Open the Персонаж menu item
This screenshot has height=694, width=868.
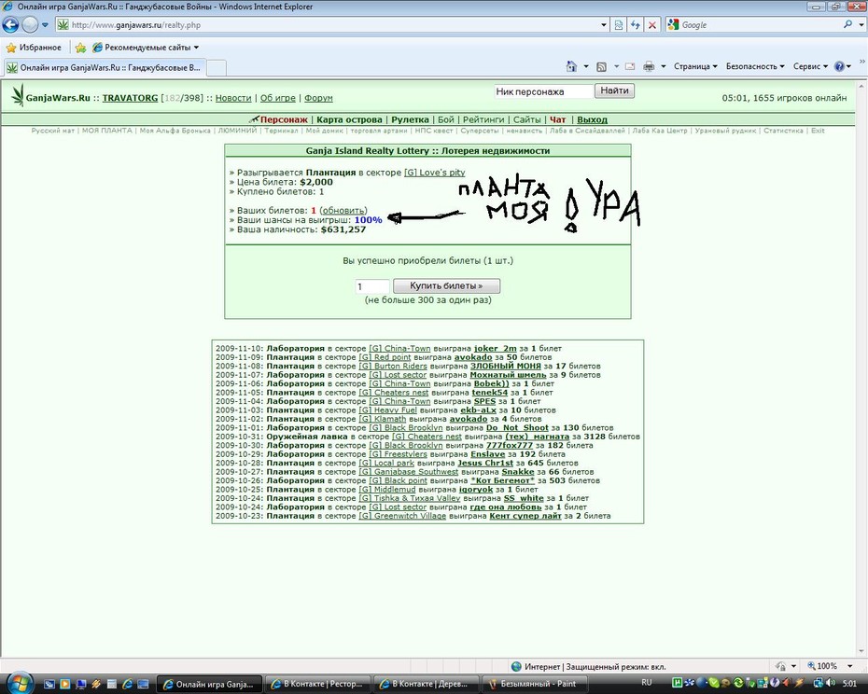284,119
